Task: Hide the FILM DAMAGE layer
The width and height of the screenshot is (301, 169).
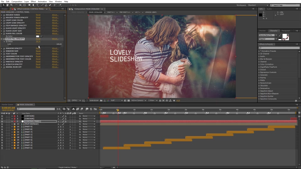Action: (x=2, y=124)
